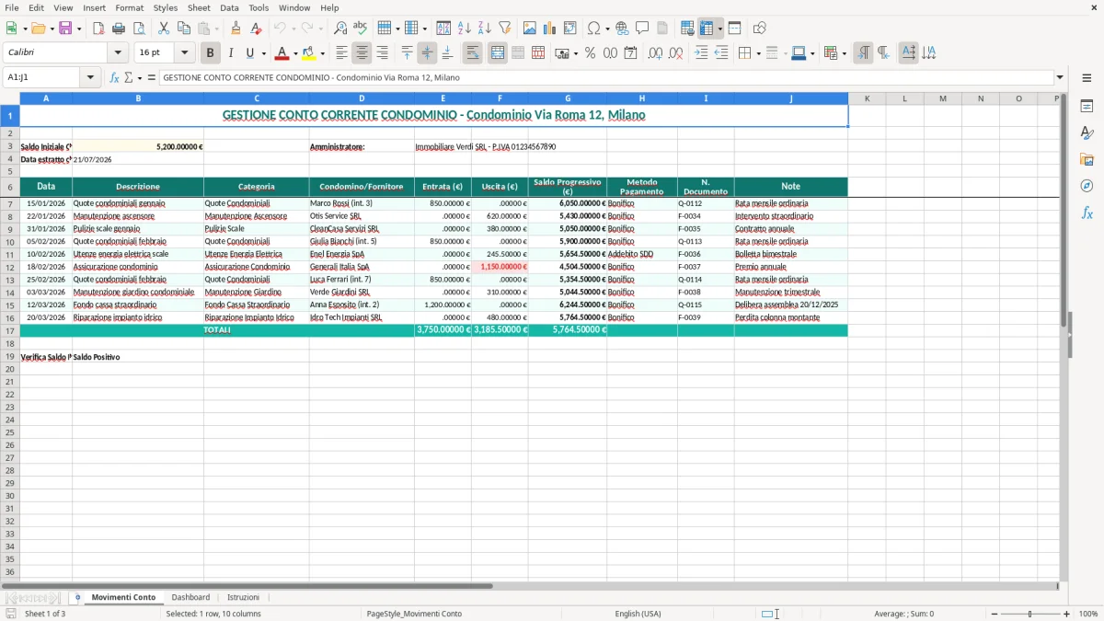This screenshot has width=1104, height=621.
Task: Click Merge and Center Cells icon
Action: pos(498,53)
